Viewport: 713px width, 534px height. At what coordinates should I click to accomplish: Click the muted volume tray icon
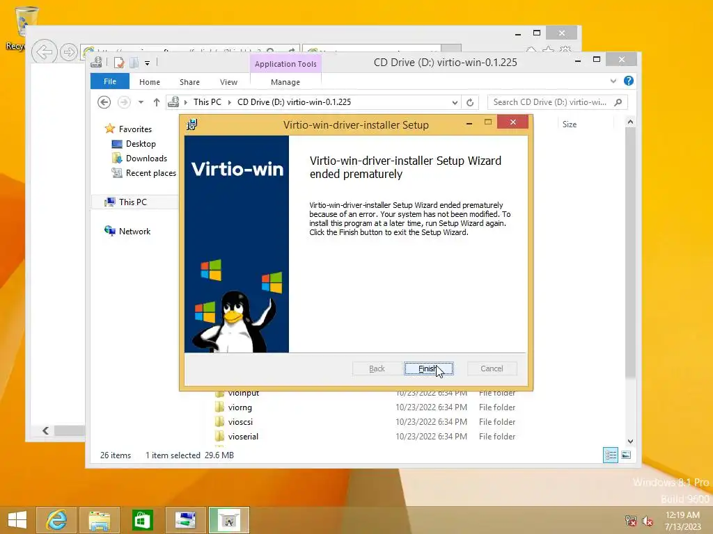pos(648,521)
